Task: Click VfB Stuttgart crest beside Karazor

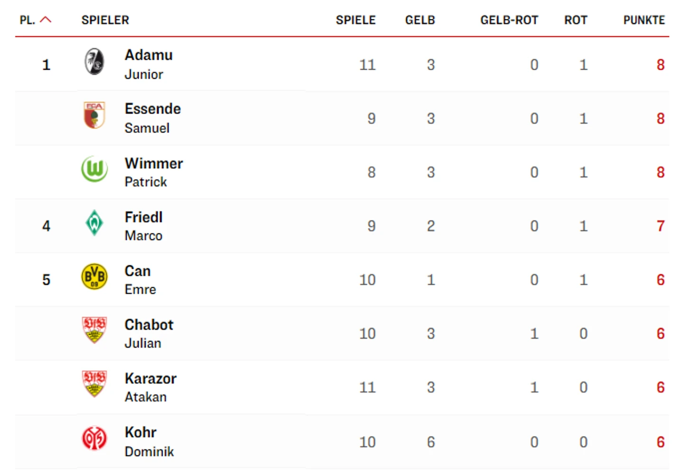Action: (x=94, y=384)
